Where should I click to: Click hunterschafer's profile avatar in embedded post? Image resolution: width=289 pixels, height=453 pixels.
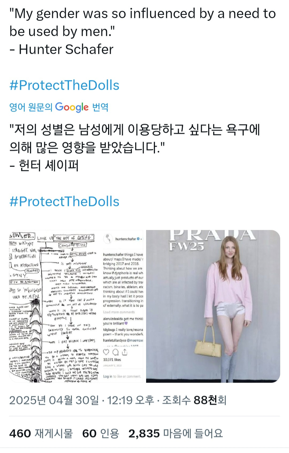[x=108, y=238]
